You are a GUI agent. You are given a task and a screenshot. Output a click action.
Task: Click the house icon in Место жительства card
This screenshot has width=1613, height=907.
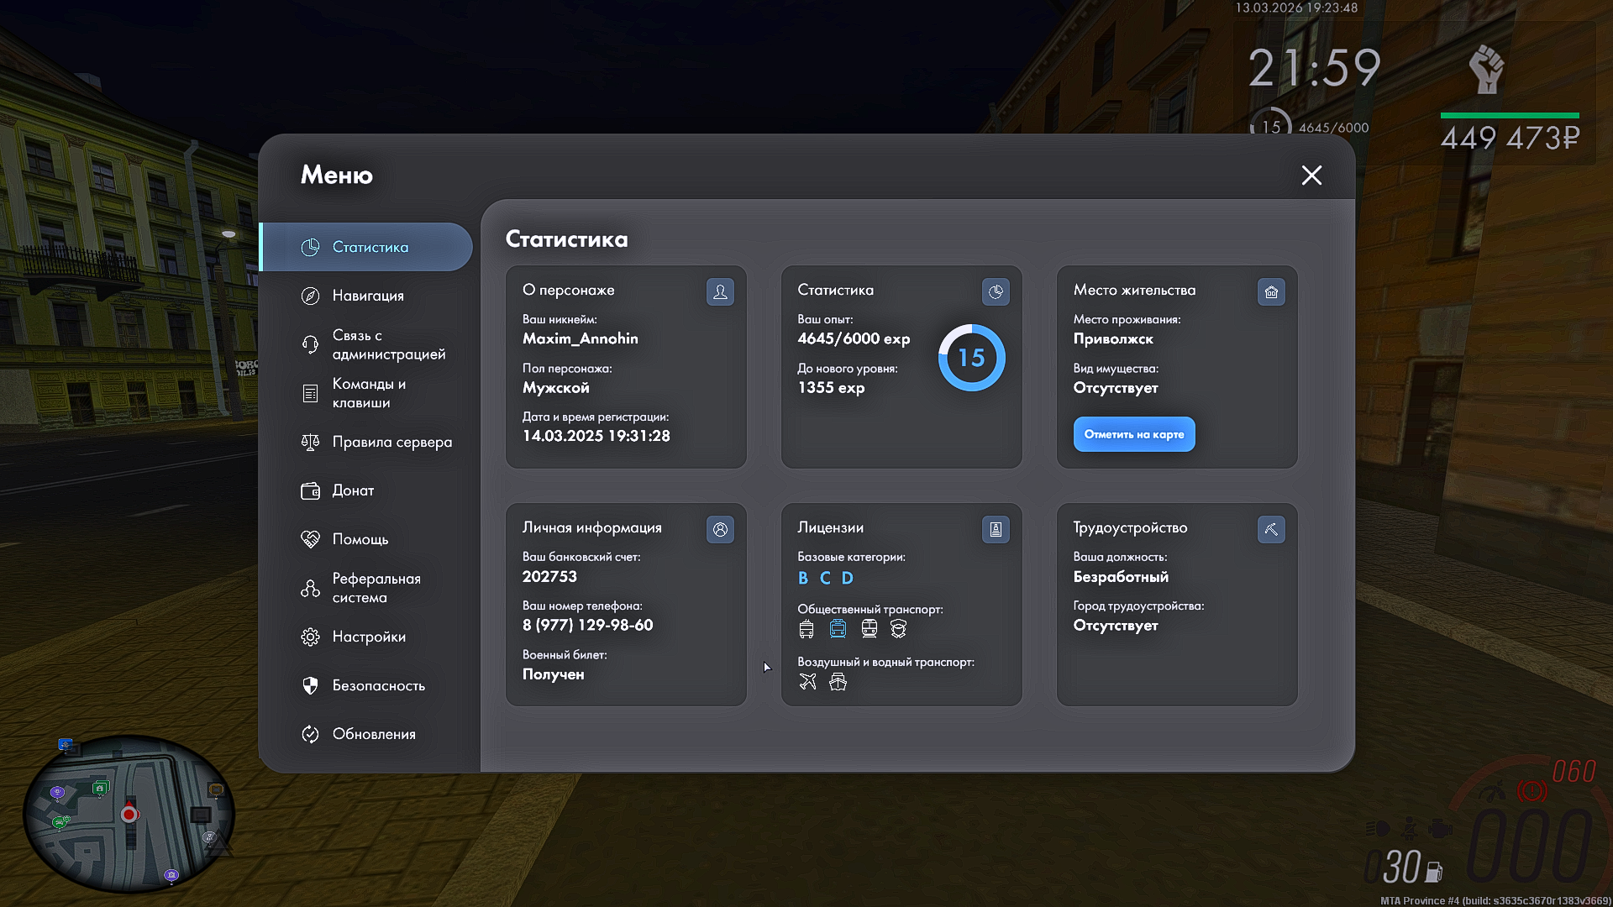point(1271,291)
